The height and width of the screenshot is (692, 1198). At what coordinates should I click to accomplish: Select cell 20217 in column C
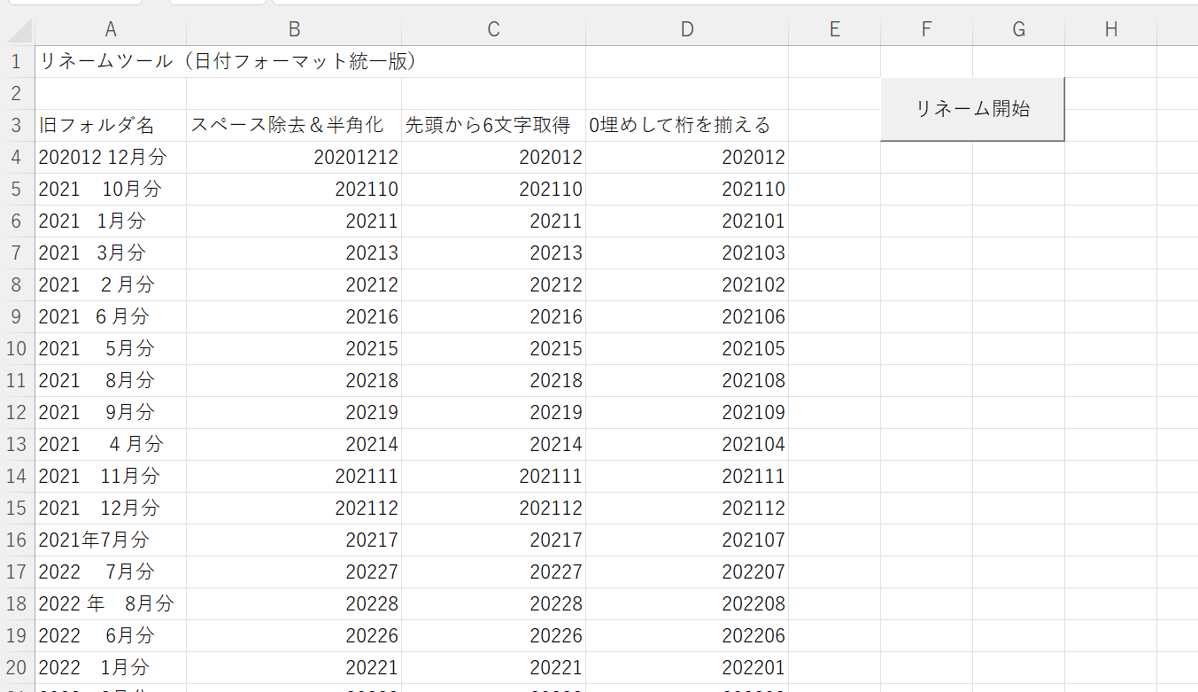click(493, 540)
